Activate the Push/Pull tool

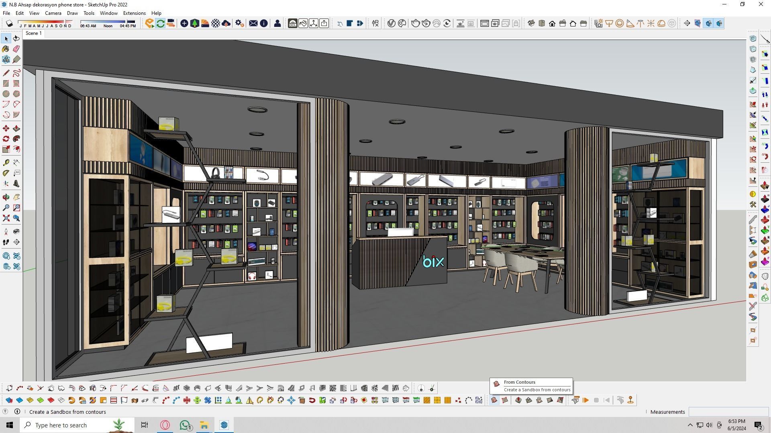pyautogui.click(x=16, y=129)
